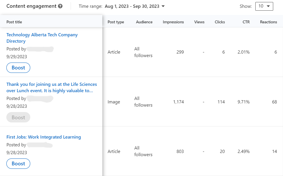Select the Clicks column header
Screen dimensions: 283x176
[x=220, y=22]
